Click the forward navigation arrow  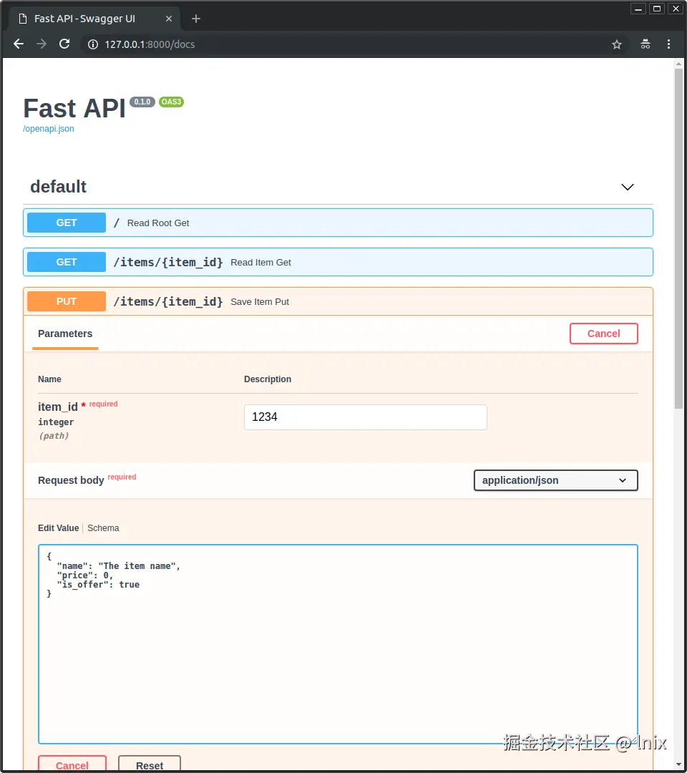click(x=41, y=44)
